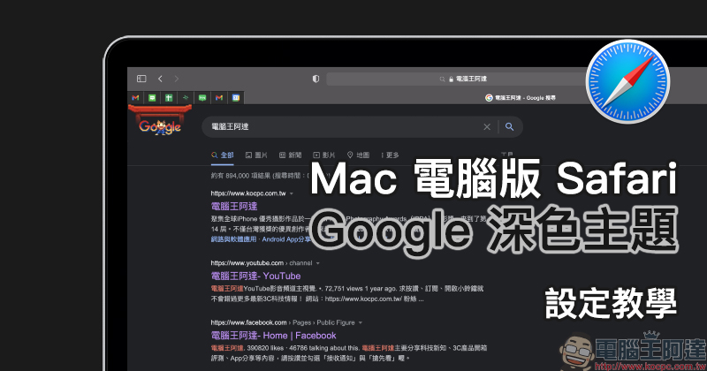Switch to the 地圖 maps tab
707x371 pixels.
pyautogui.click(x=358, y=155)
